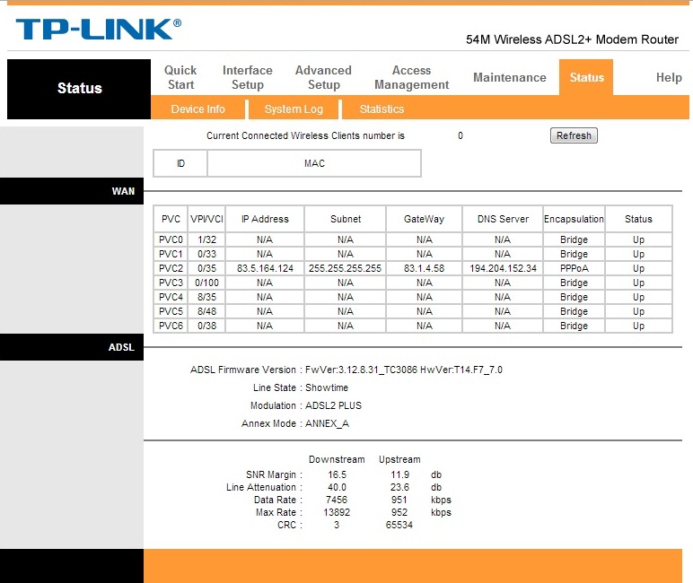Screen dimensions: 693x583
Task: Click downstream max rate 13892
Action: pyautogui.click(x=337, y=512)
